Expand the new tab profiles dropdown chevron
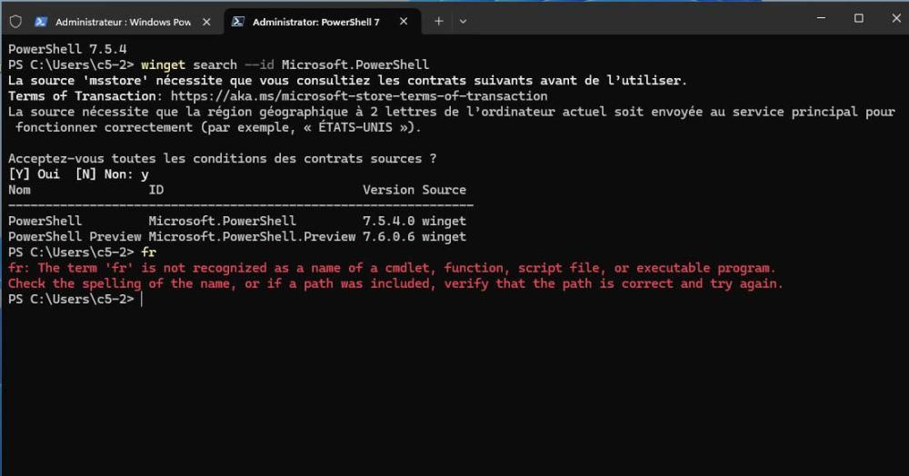 [x=463, y=21]
